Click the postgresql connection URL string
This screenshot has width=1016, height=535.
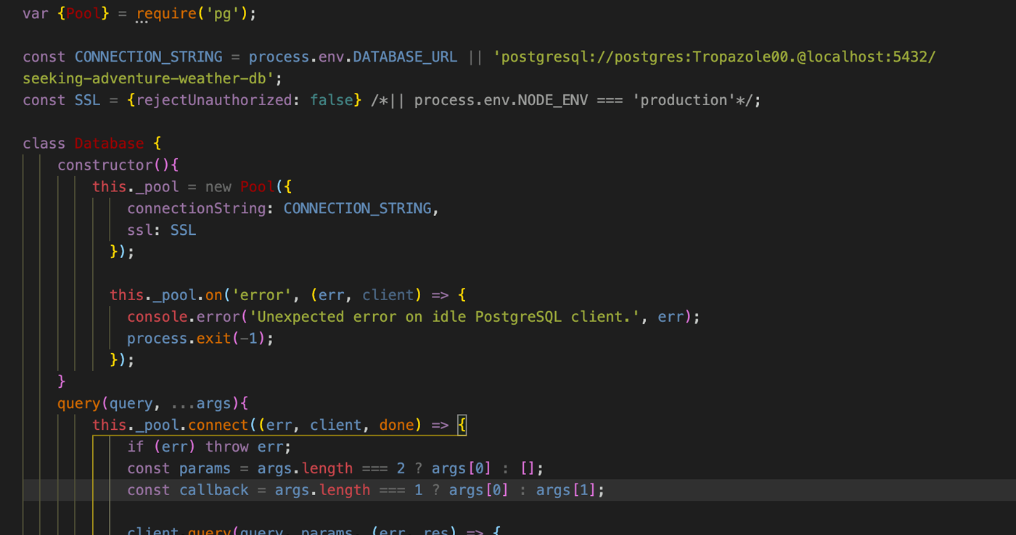(715, 57)
